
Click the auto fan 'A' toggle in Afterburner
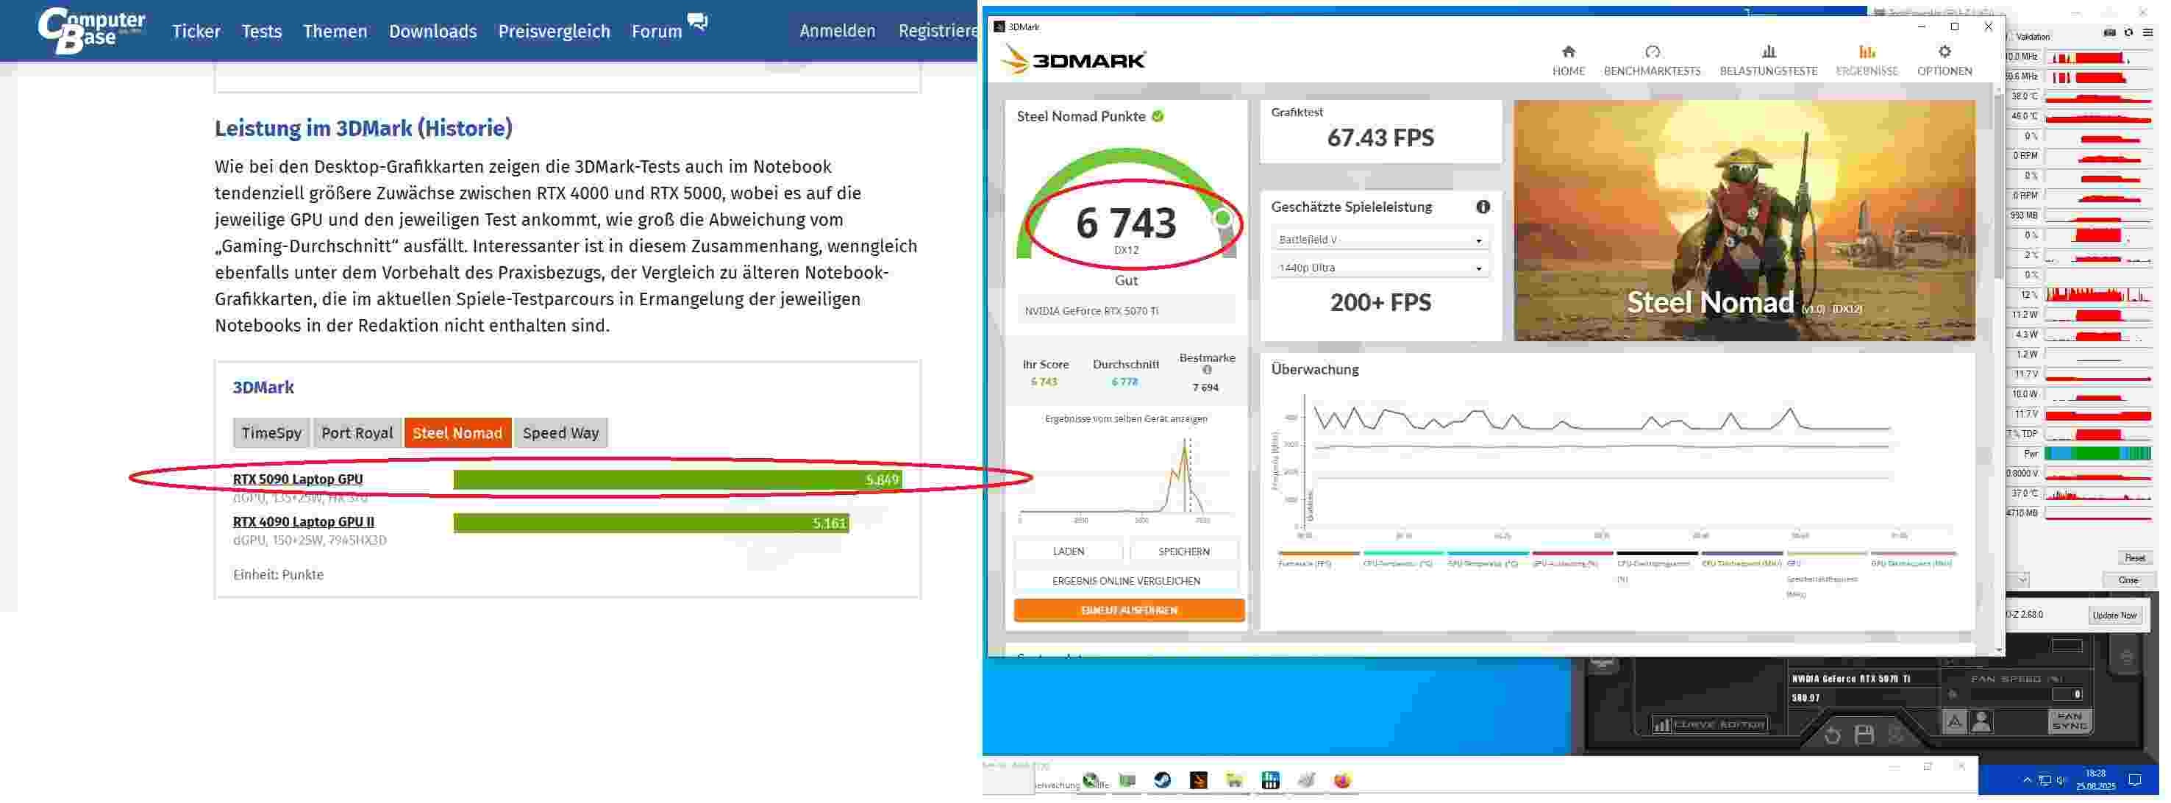tap(1953, 721)
